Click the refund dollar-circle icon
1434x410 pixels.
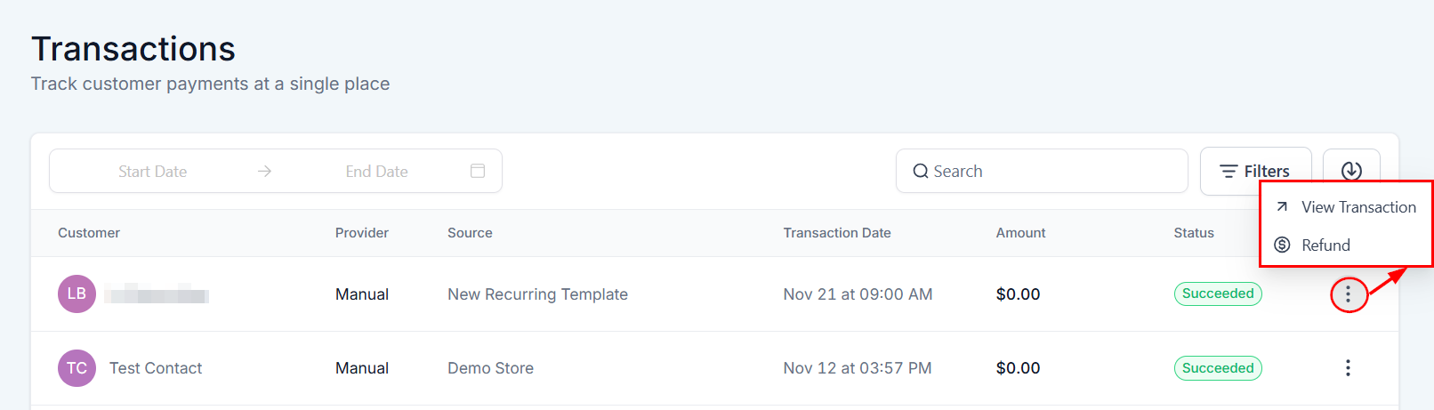(1282, 245)
